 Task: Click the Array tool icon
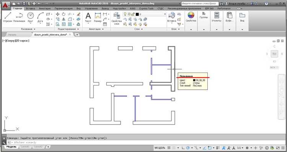click(70, 24)
